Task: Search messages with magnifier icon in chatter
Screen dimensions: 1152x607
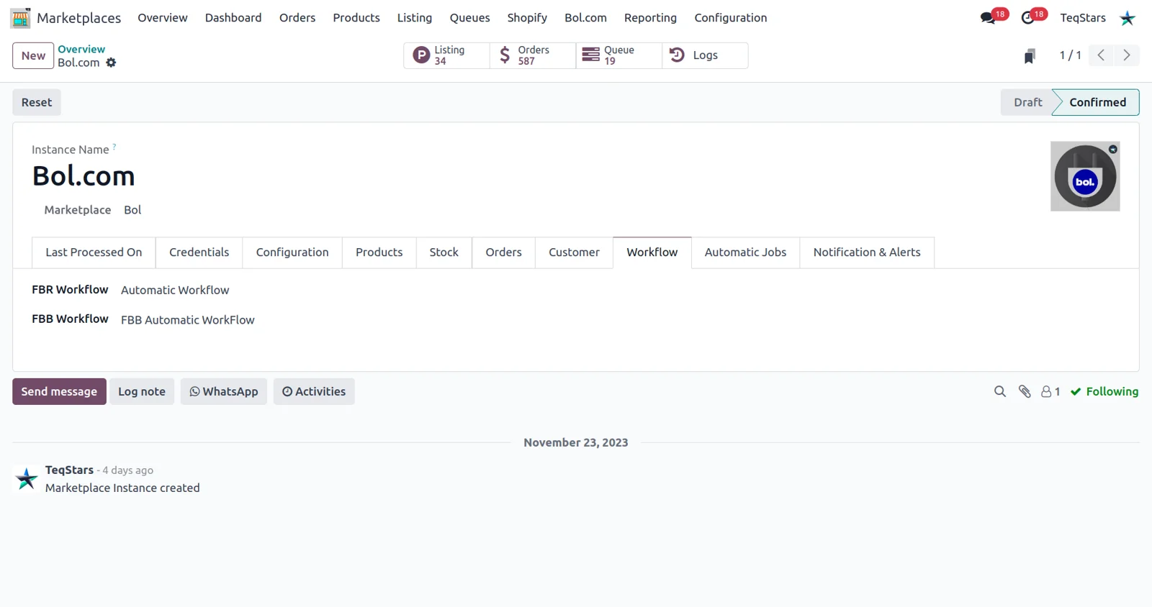Action: (1000, 392)
